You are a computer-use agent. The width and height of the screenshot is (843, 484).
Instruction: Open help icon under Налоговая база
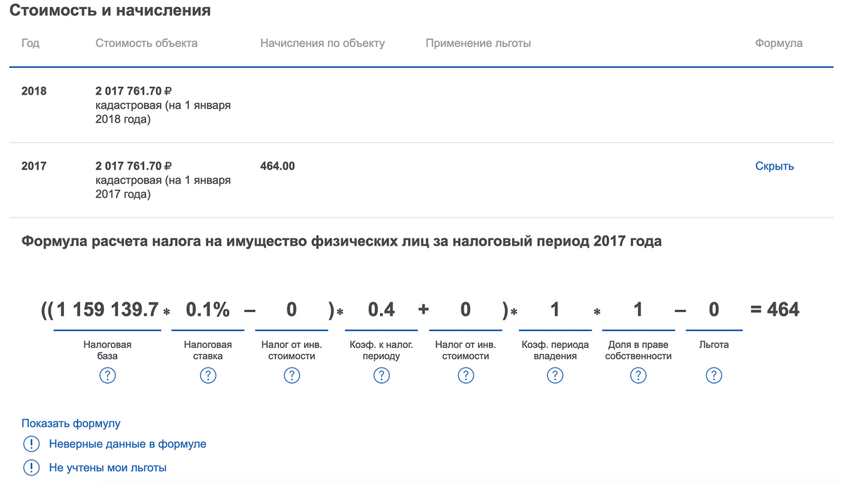107,376
